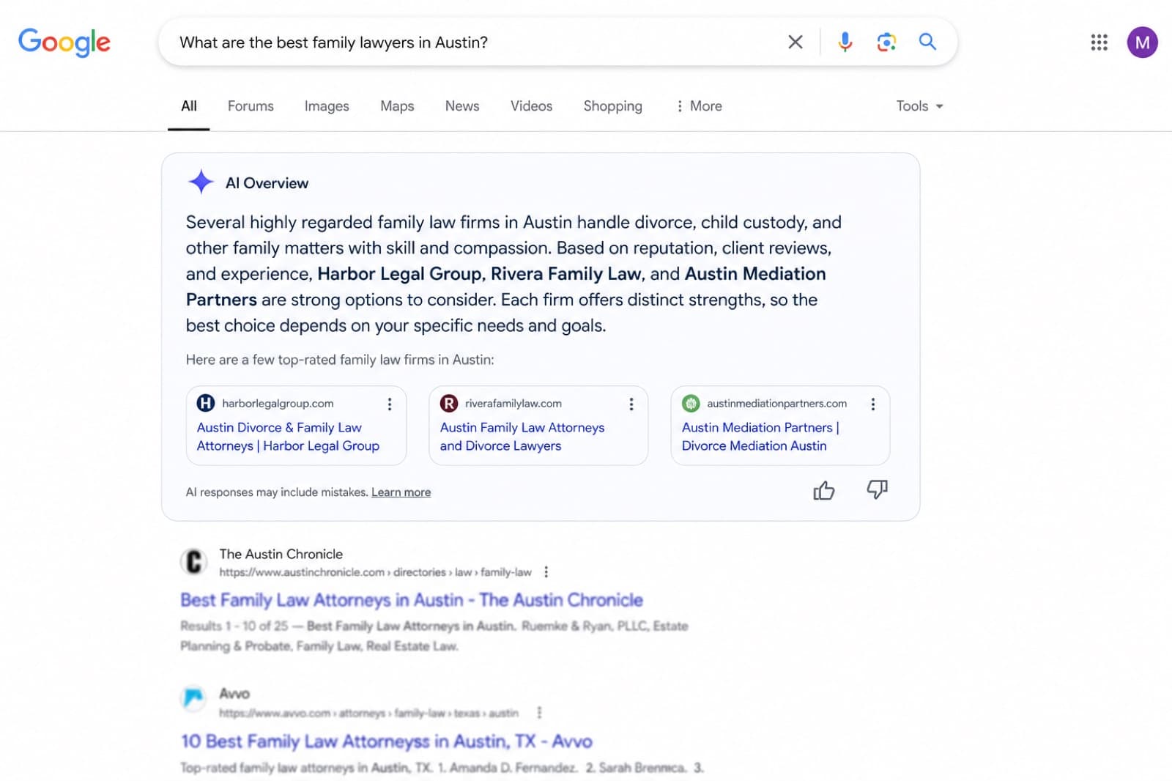The height and width of the screenshot is (781, 1172).
Task: Click the magnifier search button
Action: [x=927, y=42]
